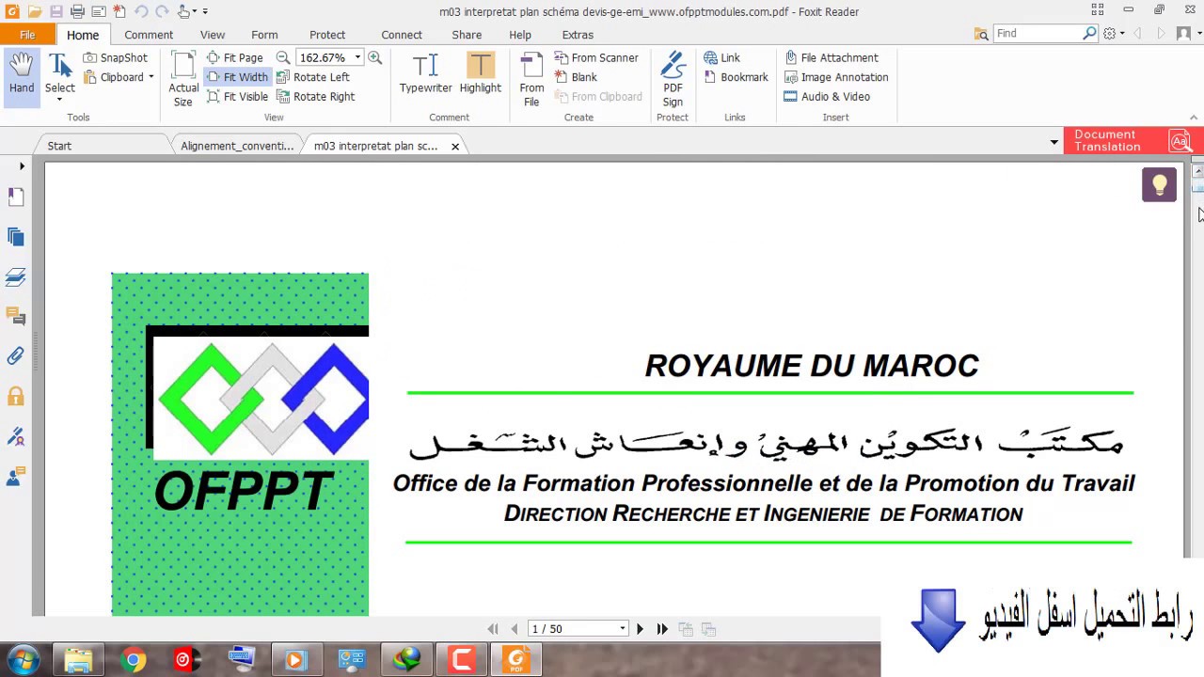Switch to the Connect ribbon tab

coord(402,35)
